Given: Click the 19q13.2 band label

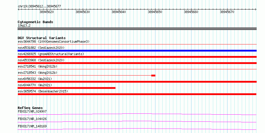Looking at the screenshot, I should click(x=24, y=25).
